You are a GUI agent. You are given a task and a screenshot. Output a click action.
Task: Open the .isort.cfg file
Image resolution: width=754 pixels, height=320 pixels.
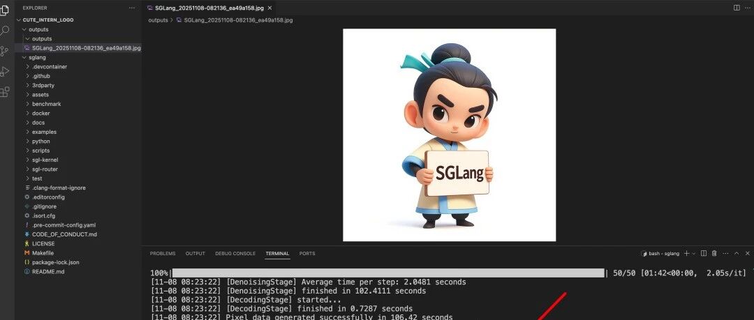tap(44, 215)
